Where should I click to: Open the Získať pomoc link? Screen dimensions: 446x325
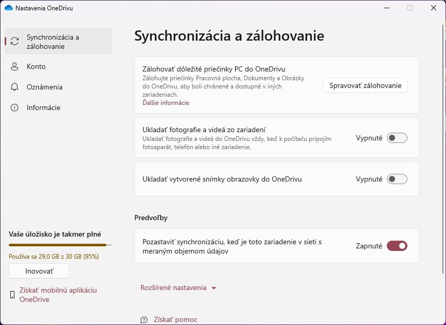[175, 319]
